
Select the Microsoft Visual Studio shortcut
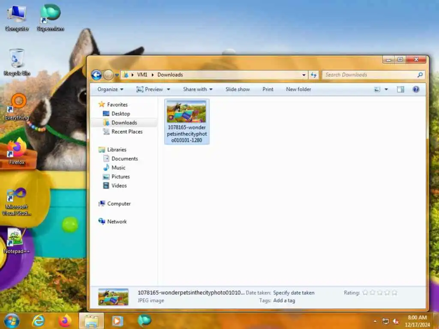17,201
